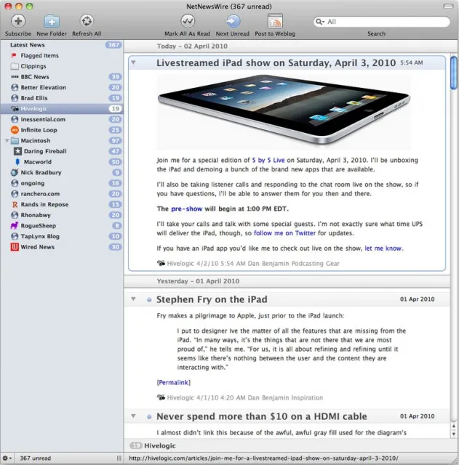Click the Yesterday - 01 April 2010 header
Viewport: 459px width, 465px height.
click(x=287, y=281)
